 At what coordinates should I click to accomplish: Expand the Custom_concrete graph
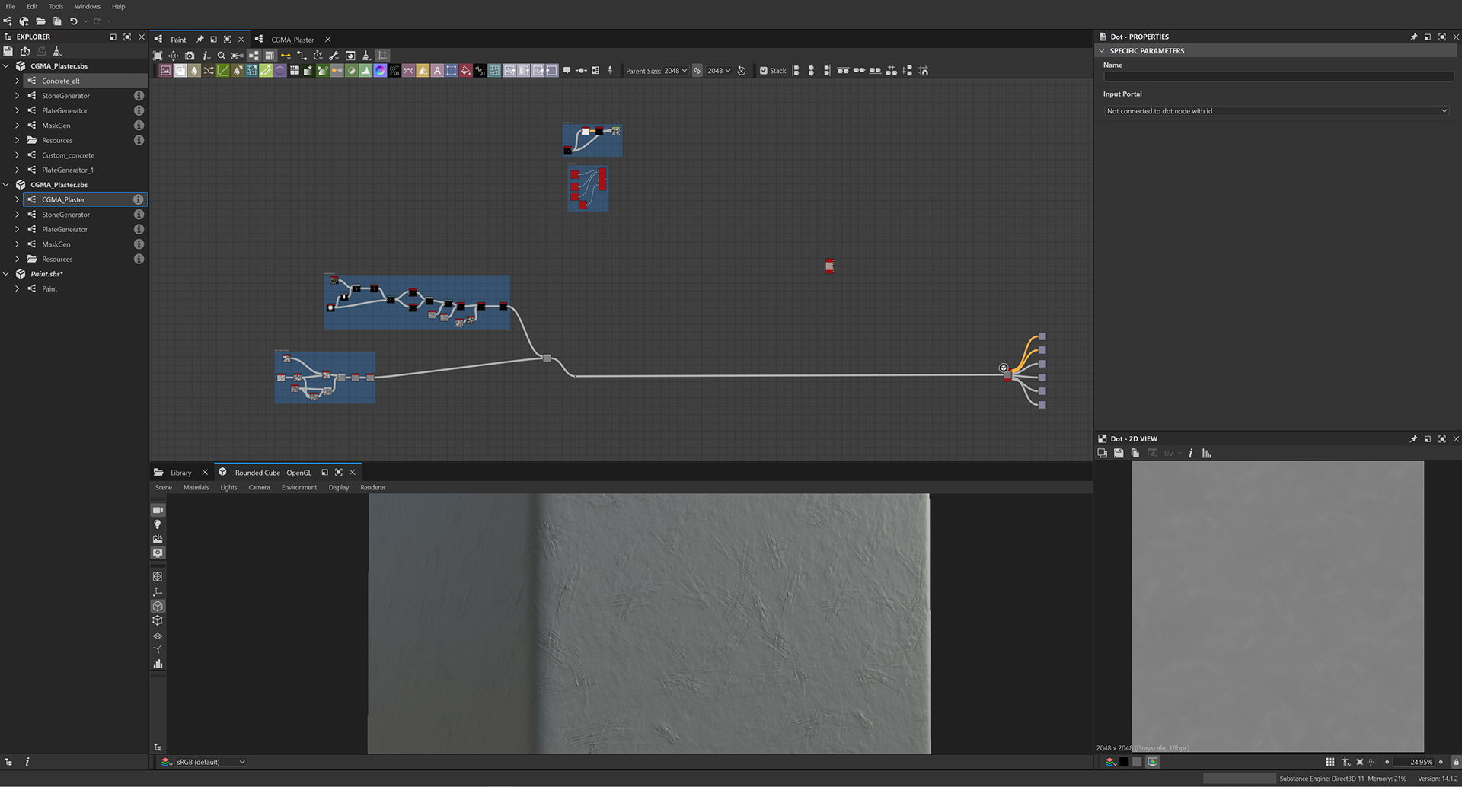17,155
